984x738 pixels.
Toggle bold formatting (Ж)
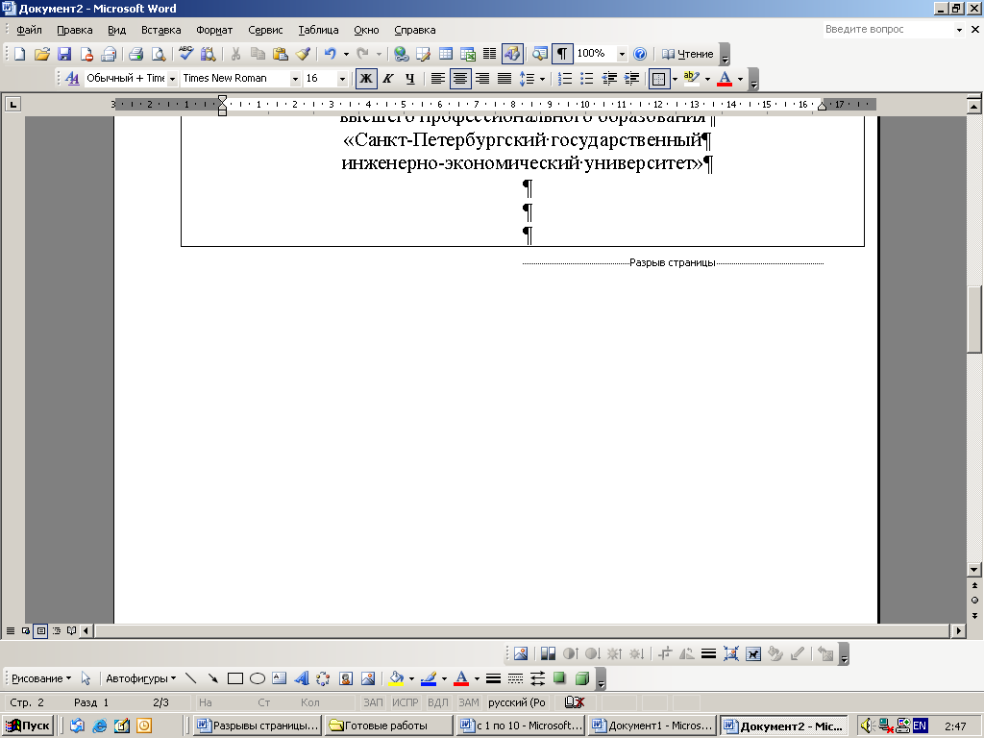[366, 79]
